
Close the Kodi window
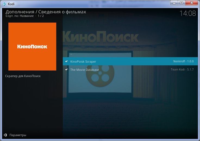(192, 3)
